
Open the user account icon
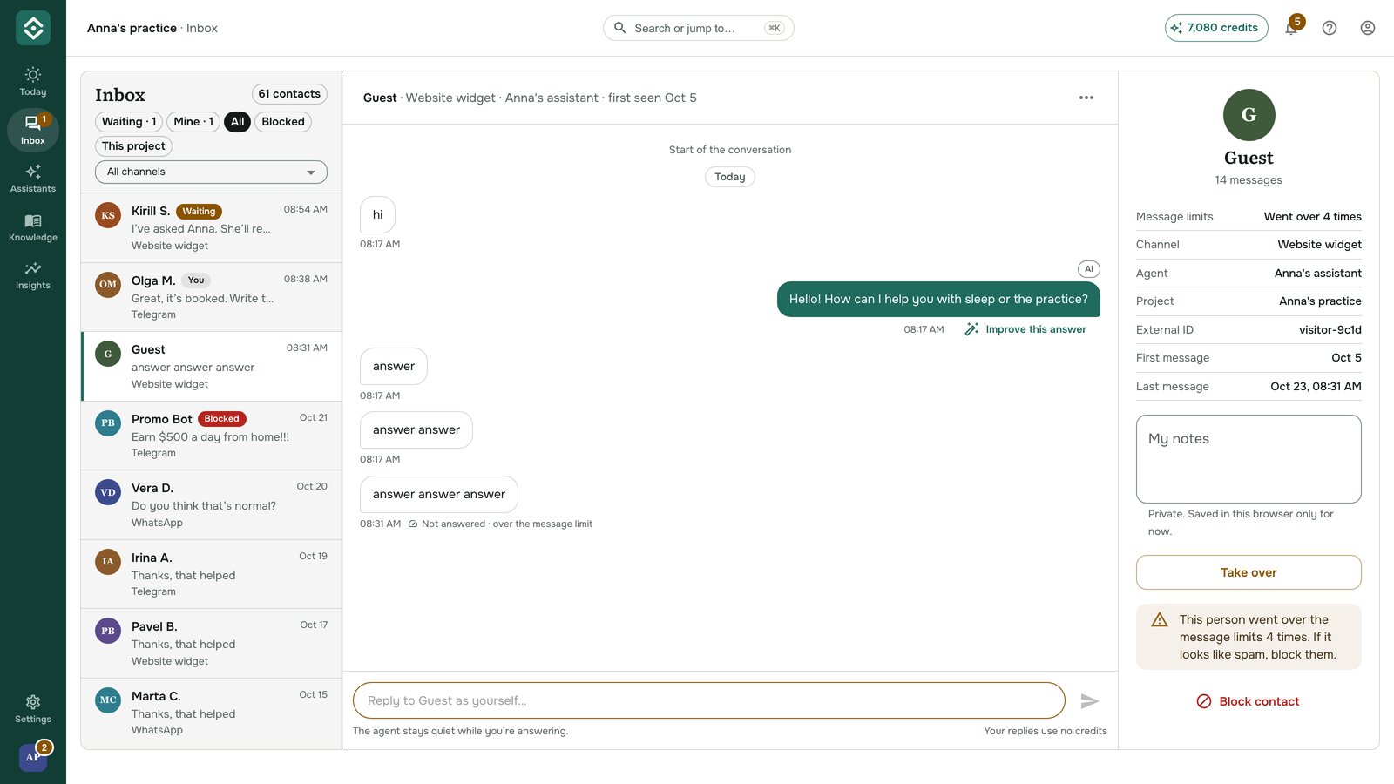click(x=1368, y=28)
